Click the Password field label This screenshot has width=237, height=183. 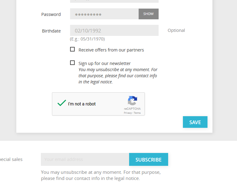[51, 14]
